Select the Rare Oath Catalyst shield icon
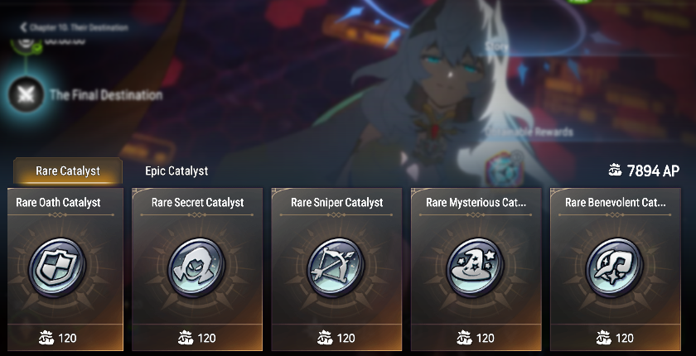This screenshot has width=696, height=356. pyautogui.click(x=57, y=267)
